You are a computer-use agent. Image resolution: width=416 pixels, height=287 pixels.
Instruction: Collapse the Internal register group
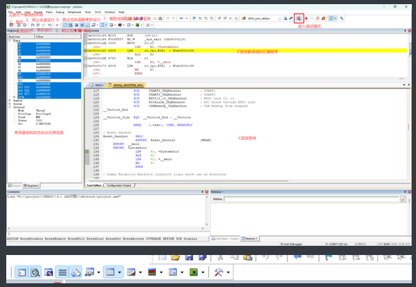(x=10, y=107)
